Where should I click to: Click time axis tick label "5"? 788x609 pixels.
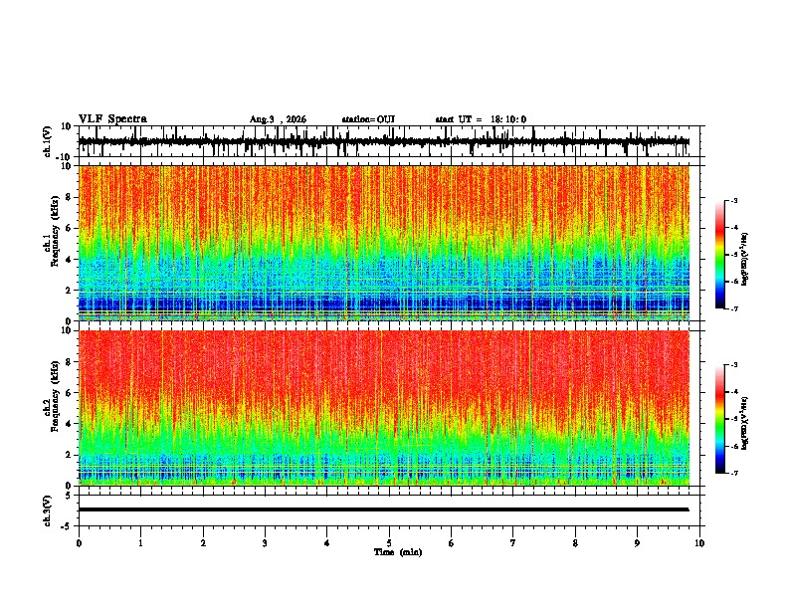pyautogui.click(x=389, y=543)
